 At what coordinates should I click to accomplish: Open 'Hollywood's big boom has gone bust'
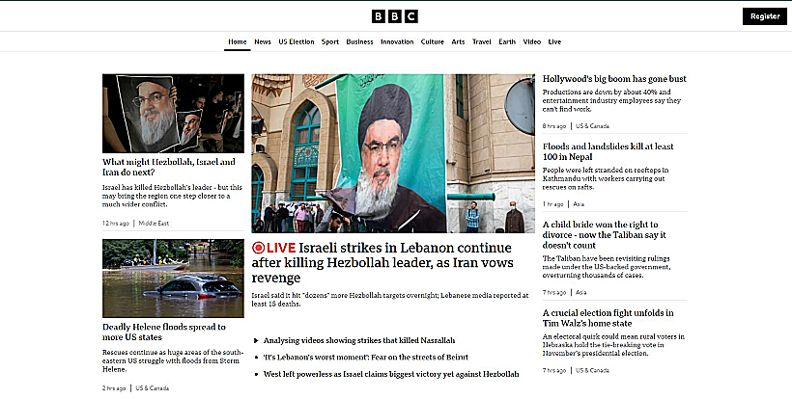[x=614, y=79]
